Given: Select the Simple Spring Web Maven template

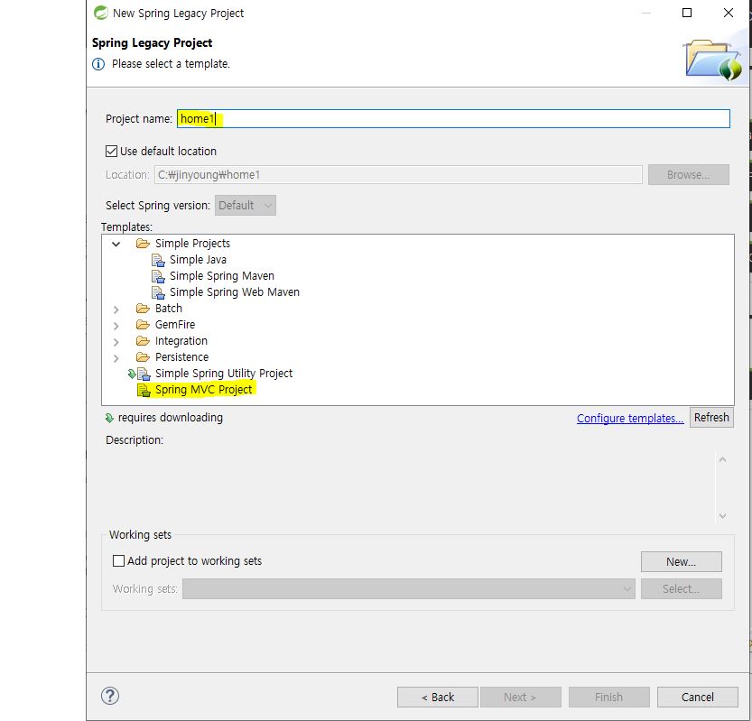Looking at the screenshot, I should pos(234,292).
